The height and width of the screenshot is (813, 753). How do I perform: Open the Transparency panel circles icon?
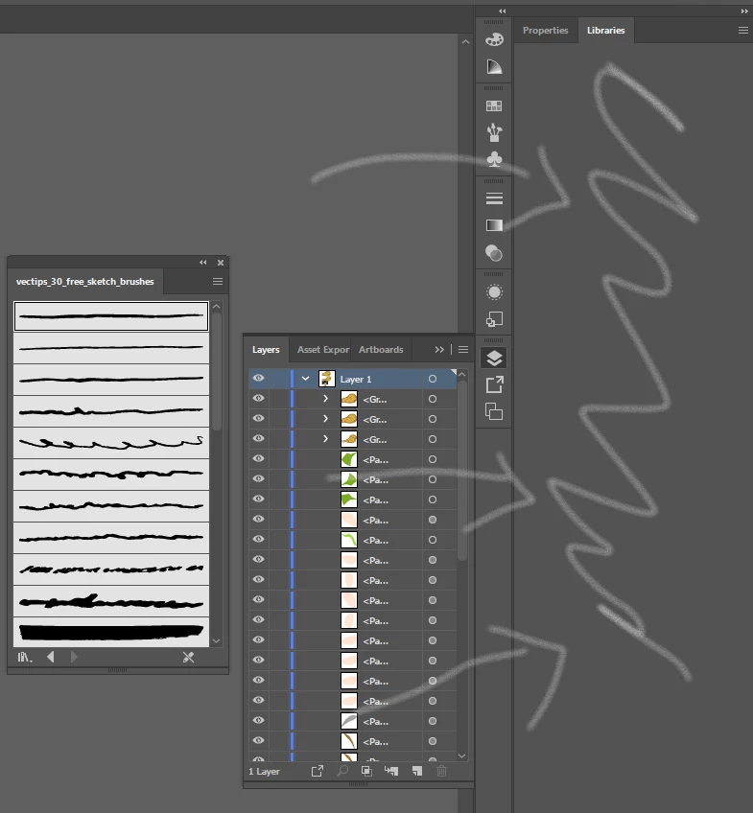pyautogui.click(x=494, y=253)
